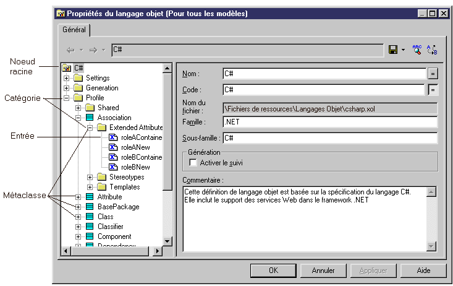Click the Annuler button

[323, 271]
